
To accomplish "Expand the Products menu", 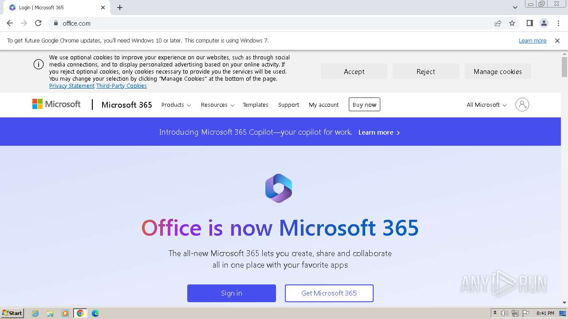I will (x=176, y=105).
